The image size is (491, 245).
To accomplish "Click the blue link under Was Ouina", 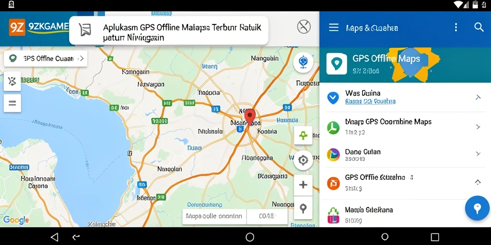I will coord(370,101).
